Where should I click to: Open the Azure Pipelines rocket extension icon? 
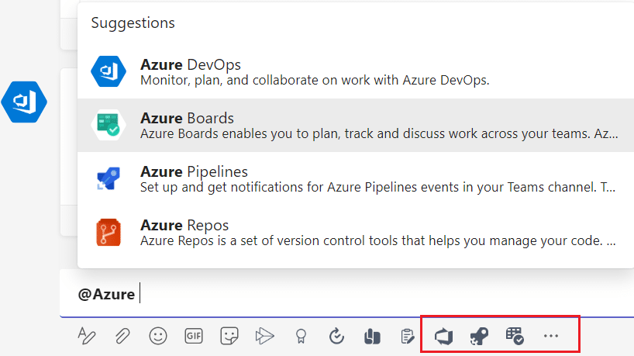click(478, 336)
